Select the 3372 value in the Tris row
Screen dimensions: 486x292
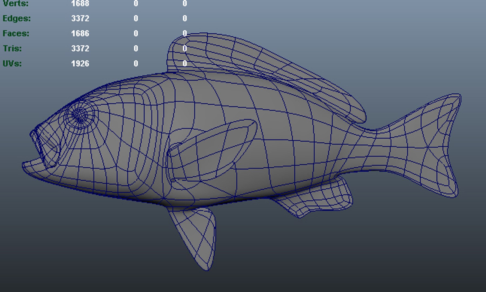(80, 48)
